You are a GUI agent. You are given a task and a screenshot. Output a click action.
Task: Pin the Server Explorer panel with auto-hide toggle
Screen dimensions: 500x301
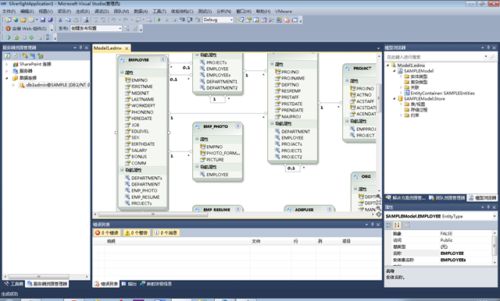click(x=80, y=48)
